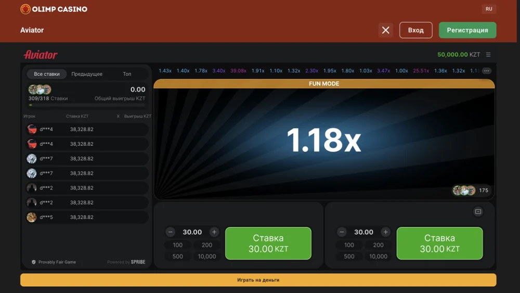Screen dimensions: 520x293
Task: Select the 100 quick bet in left panel
Action: (x=177, y=245)
